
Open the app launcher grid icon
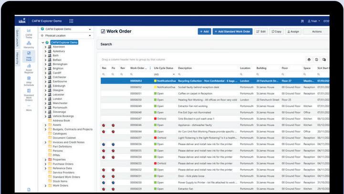(x=71, y=21)
